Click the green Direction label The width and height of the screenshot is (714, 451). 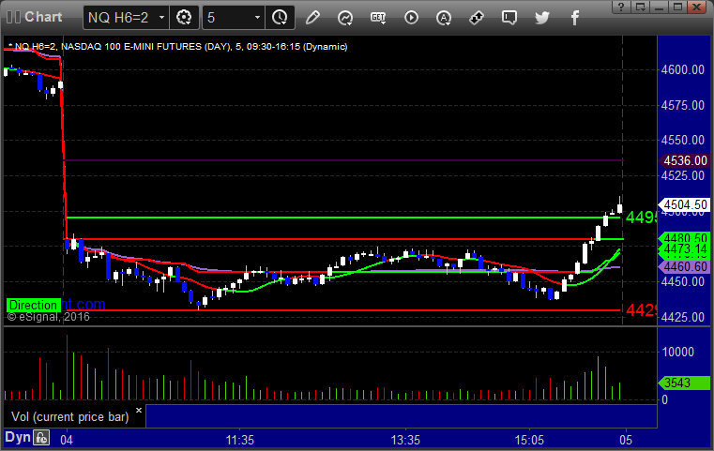click(33, 305)
